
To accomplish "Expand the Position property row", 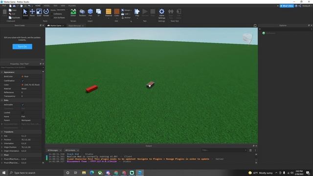I will tap(2, 140).
